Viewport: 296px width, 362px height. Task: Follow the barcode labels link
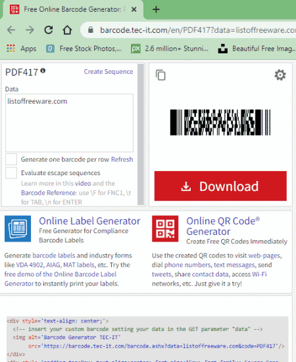[54, 255]
